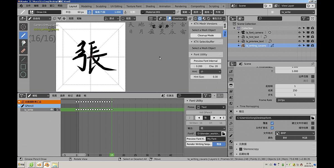This screenshot has width=334, height=168.
Task: Click the output path folder browse icon
Action: (313, 118)
